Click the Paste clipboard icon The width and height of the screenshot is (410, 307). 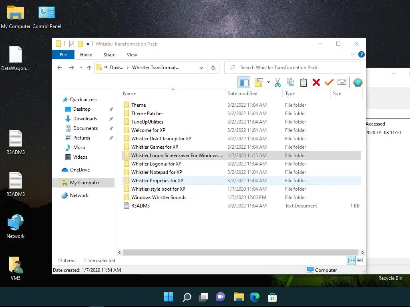coord(303,82)
